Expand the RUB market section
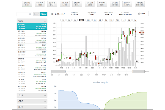This screenshot has width=165, height=110. [x=32, y=106]
